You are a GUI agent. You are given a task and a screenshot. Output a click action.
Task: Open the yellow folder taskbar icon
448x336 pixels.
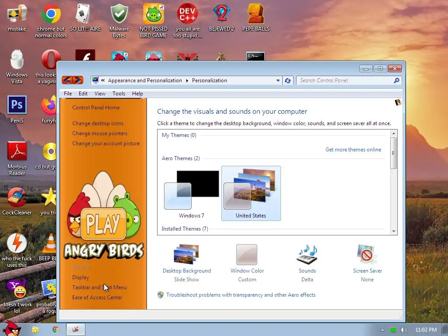[x=35, y=330]
